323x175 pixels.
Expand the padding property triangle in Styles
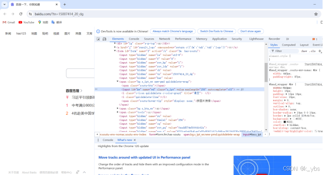pyautogui.click(x=287, y=94)
